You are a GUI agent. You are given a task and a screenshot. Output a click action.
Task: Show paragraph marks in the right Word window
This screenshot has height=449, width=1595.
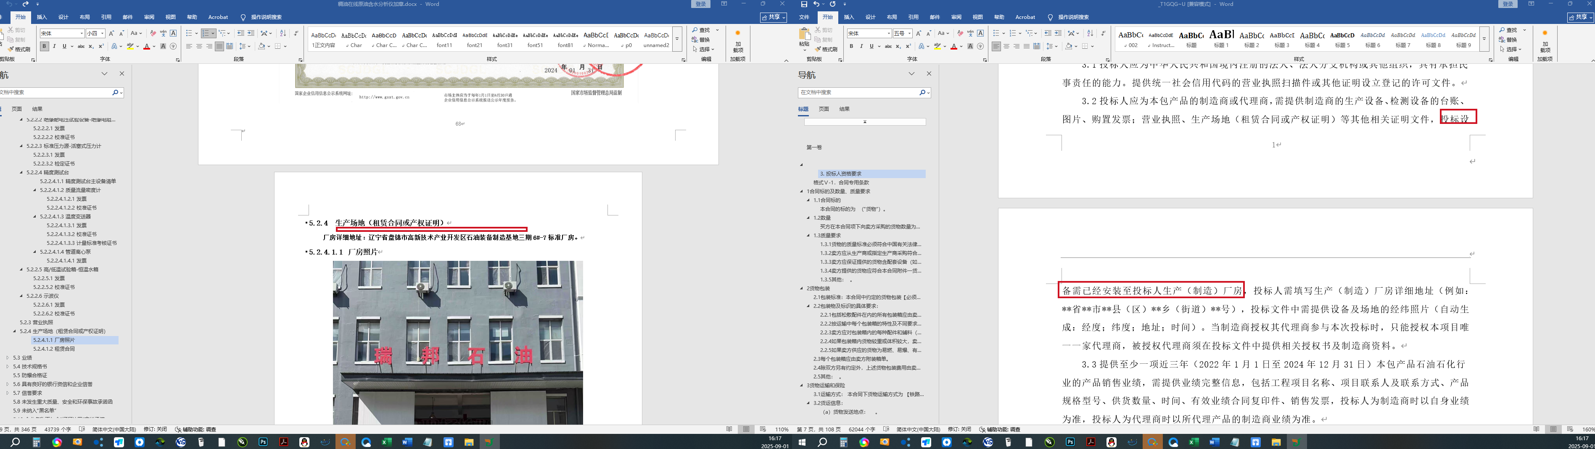coord(1103,34)
